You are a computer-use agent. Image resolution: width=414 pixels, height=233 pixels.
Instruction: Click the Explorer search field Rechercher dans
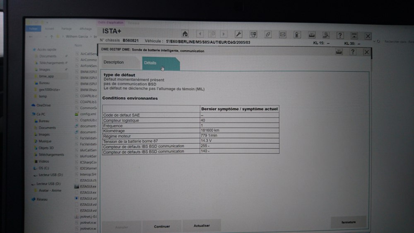pos(399,42)
